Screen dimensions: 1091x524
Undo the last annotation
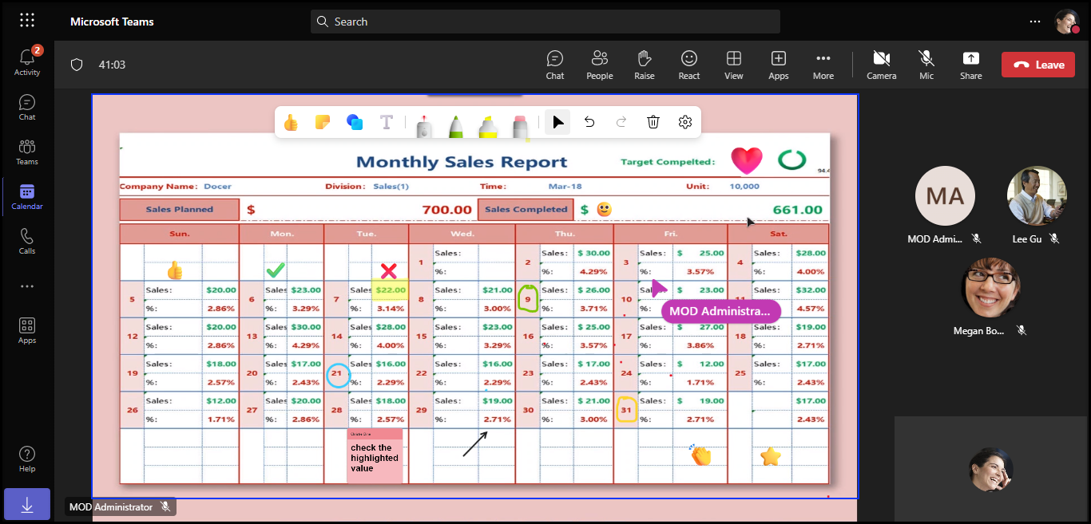coord(589,122)
